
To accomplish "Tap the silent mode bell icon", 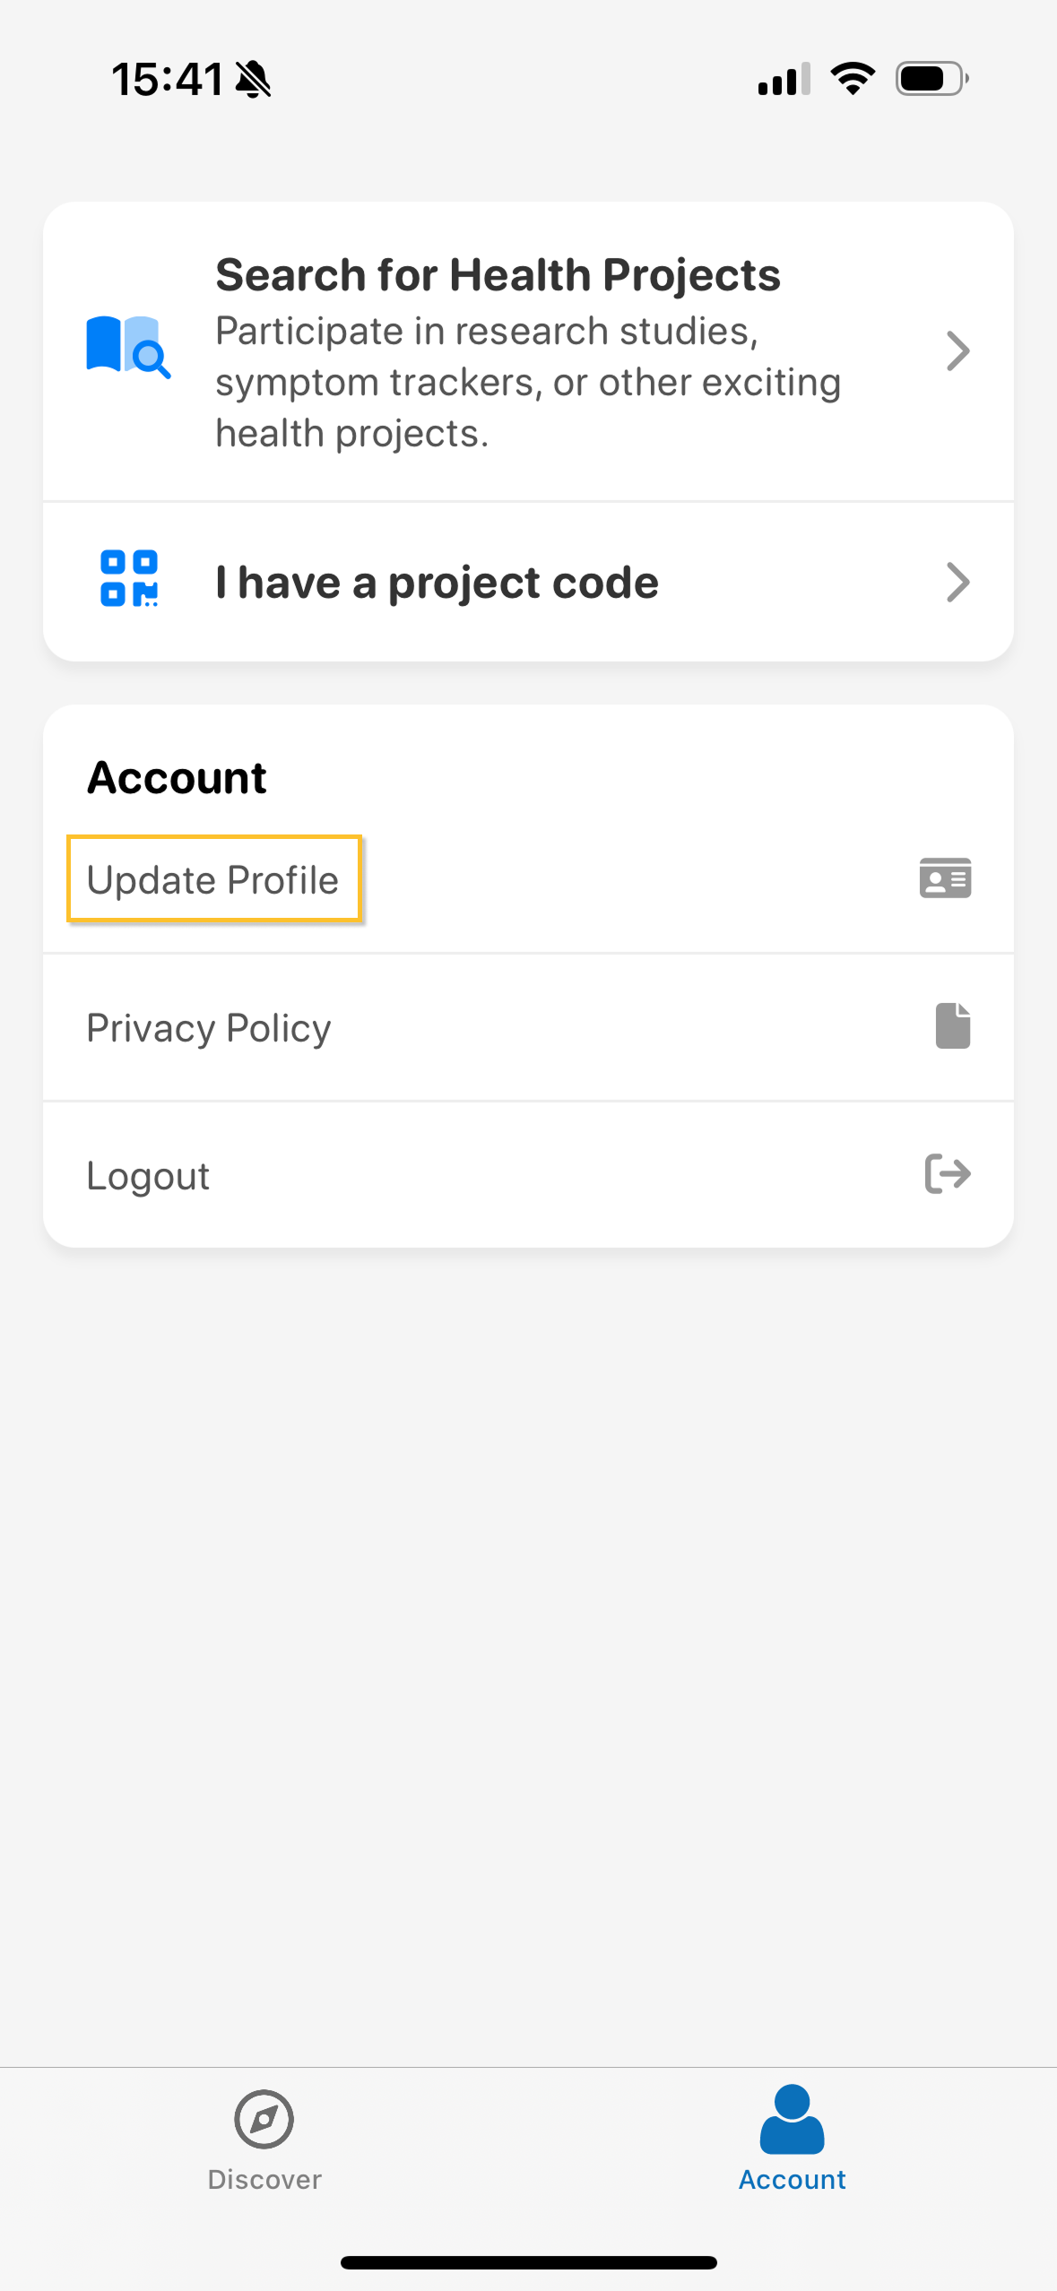I will [254, 80].
